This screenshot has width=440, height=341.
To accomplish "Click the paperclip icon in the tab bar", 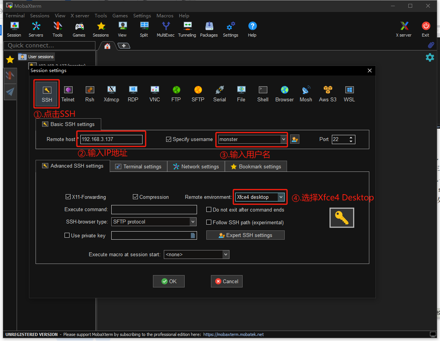I will (431, 45).
